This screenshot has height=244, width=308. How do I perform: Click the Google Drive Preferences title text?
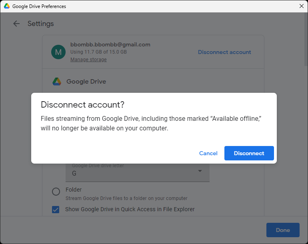(x=39, y=6)
